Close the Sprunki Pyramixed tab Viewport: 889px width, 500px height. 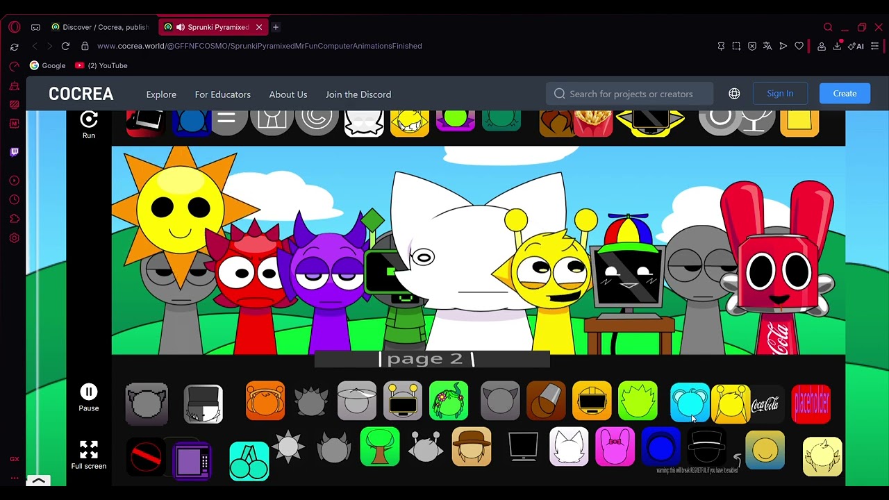coord(259,27)
